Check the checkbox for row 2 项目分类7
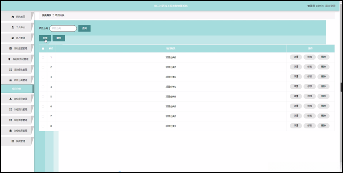 [x=43, y=67]
